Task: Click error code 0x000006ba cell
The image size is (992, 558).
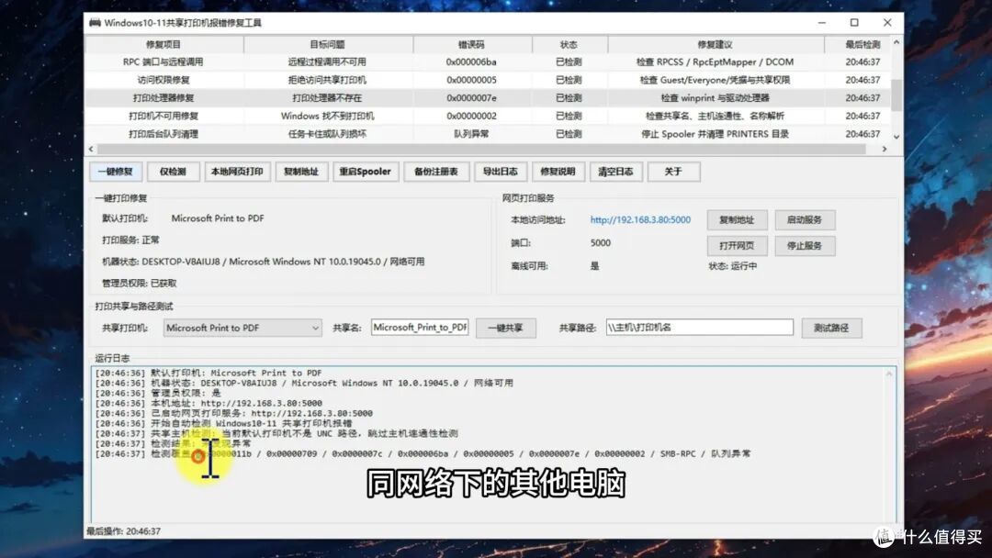Action: 471,61
